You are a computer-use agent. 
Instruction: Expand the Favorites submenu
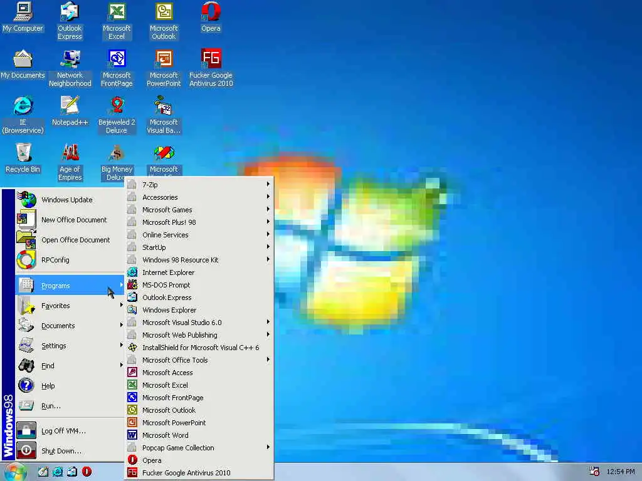[x=70, y=306]
